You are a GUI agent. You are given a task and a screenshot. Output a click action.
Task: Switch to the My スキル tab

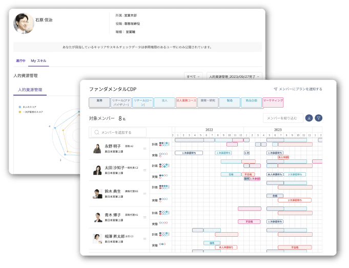(x=38, y=61)
